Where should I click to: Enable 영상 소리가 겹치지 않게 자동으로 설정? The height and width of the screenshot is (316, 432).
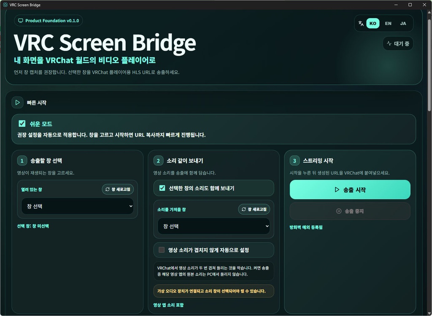click(162, 250)
